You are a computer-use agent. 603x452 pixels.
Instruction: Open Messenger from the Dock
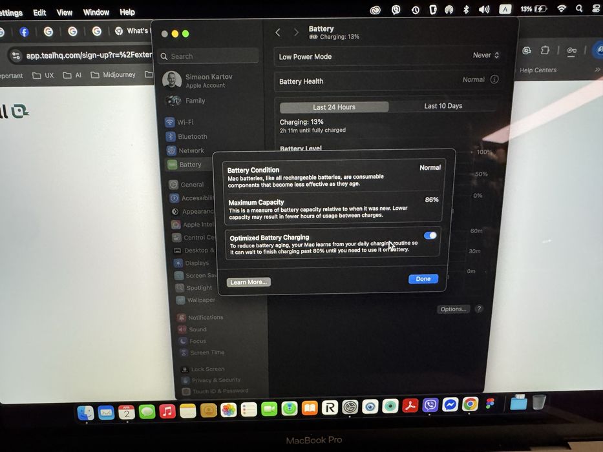coord(450,404)
